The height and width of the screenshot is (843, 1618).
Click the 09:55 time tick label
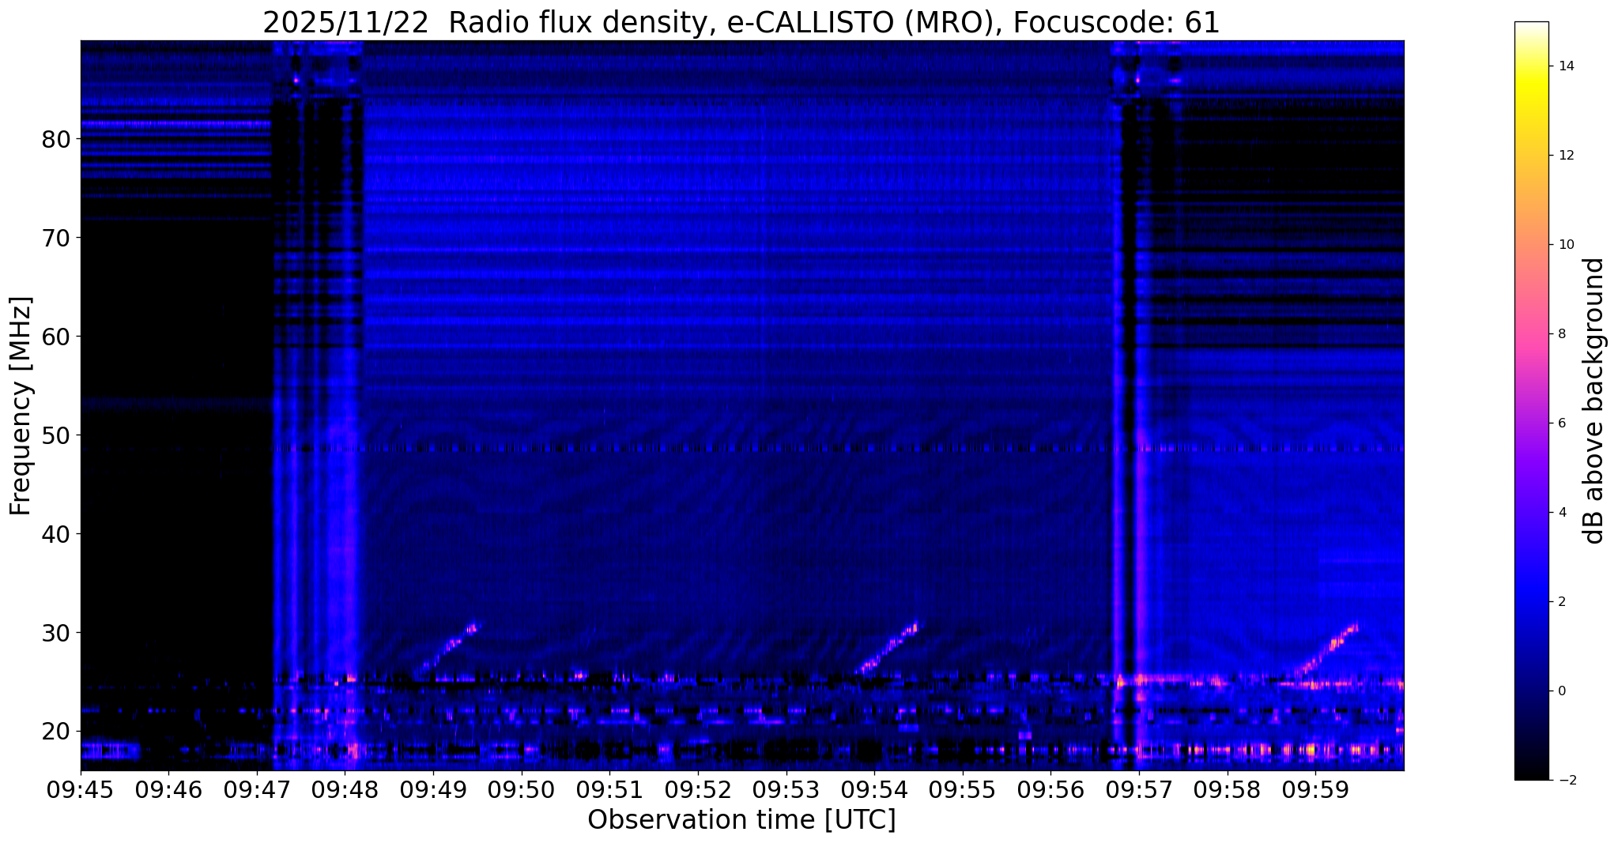(962, 788)
